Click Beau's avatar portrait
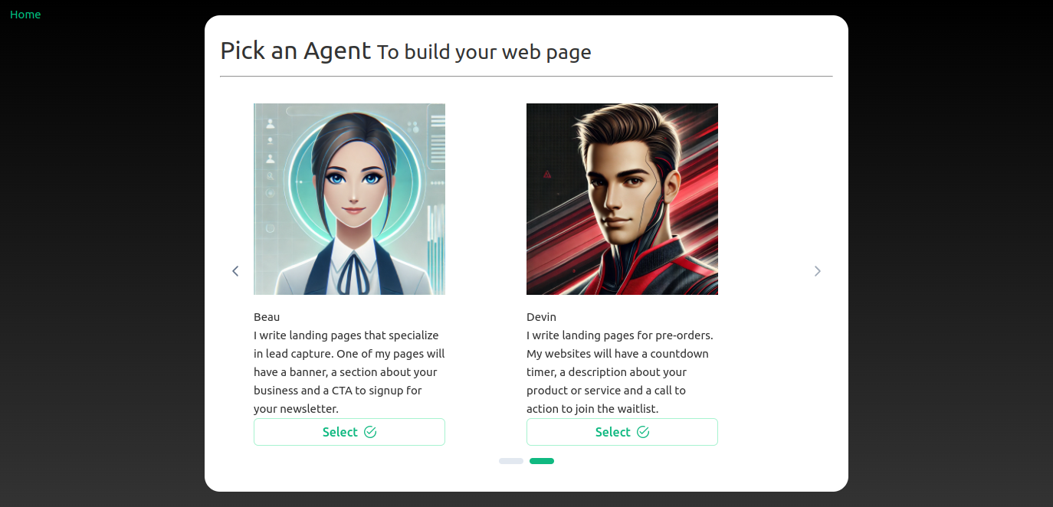The width and height of the screenshot is (1053, 507). click(x=349, y=199)
